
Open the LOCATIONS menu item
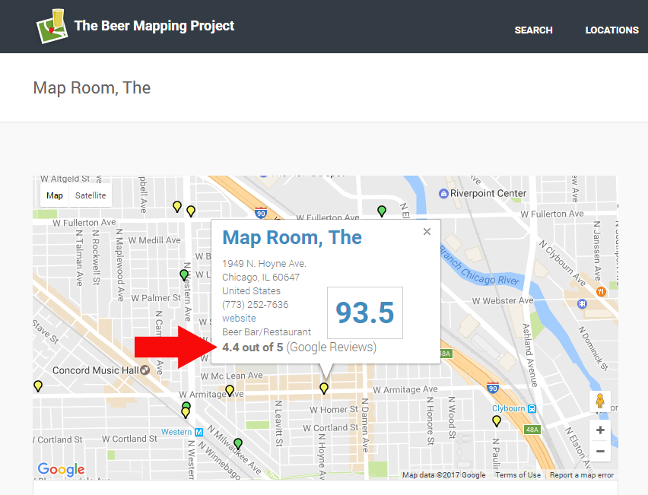[x=611, y=30]
